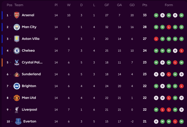Open the Liverpool team name link
This screenshot has height=127, width=187.
[x=29, y=110]
